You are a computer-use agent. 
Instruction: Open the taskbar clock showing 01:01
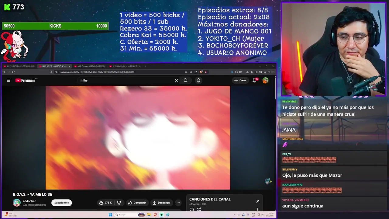pos(270,215)
